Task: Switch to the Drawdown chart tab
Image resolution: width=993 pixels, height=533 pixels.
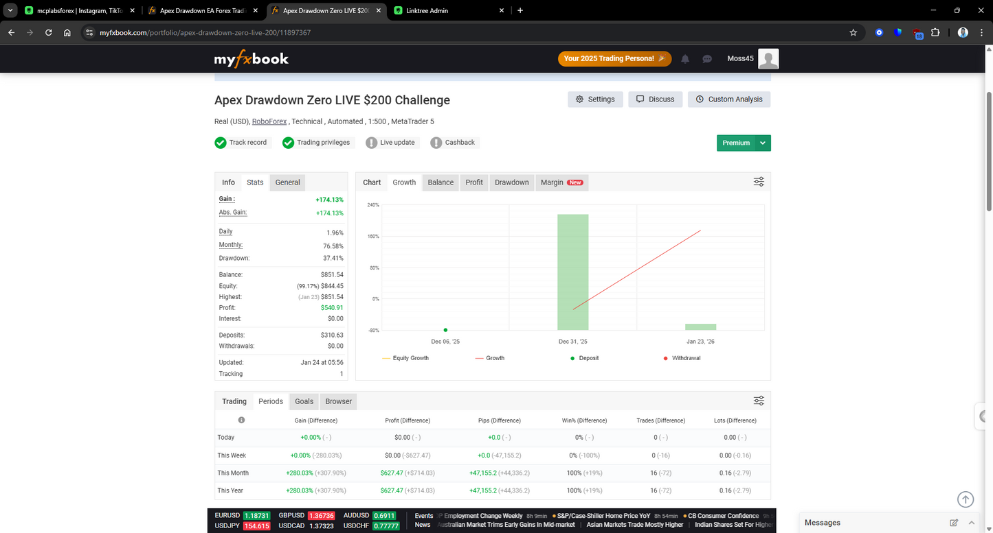Action: [x=511, y=182]
